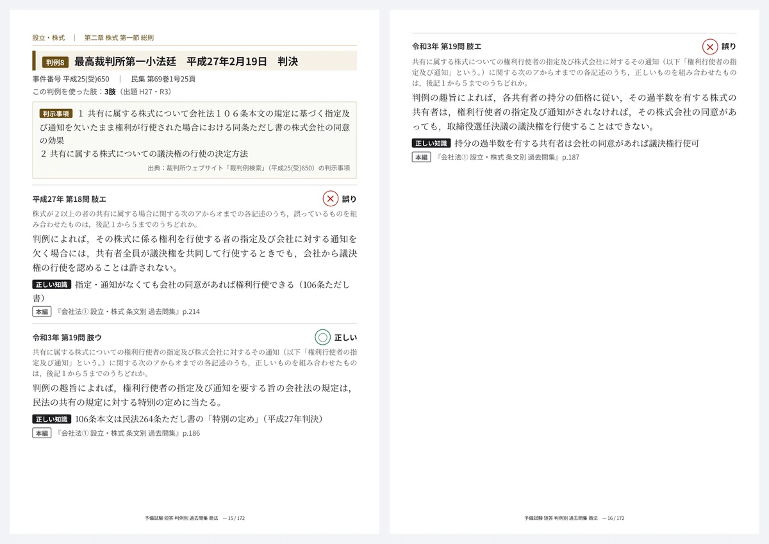Click the 本編 tag referencing p.186
Screen dimensions: 769x544
coord(42,433)
